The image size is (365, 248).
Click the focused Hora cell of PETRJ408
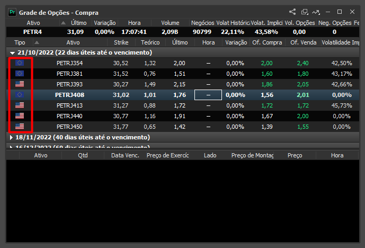pyautogui.click(x=208, y=95)
